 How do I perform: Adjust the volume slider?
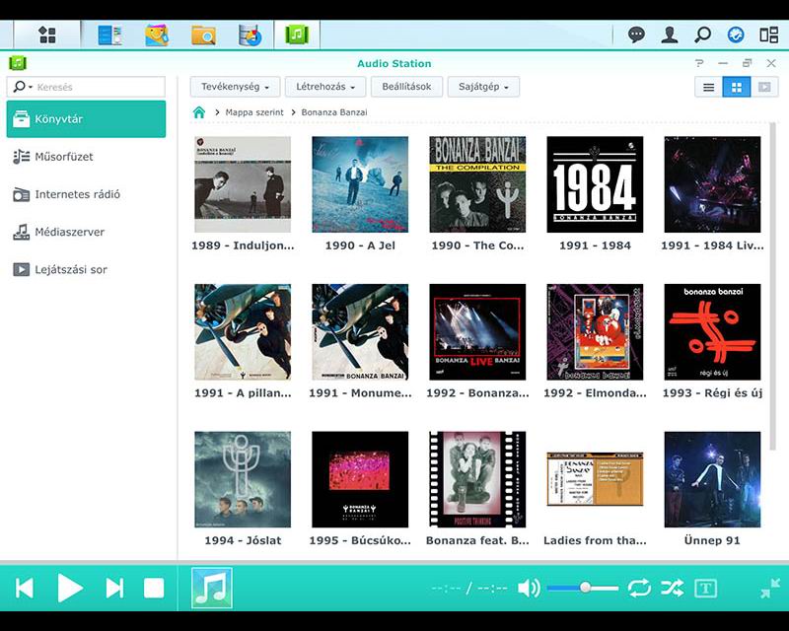(x=585, y=588)
